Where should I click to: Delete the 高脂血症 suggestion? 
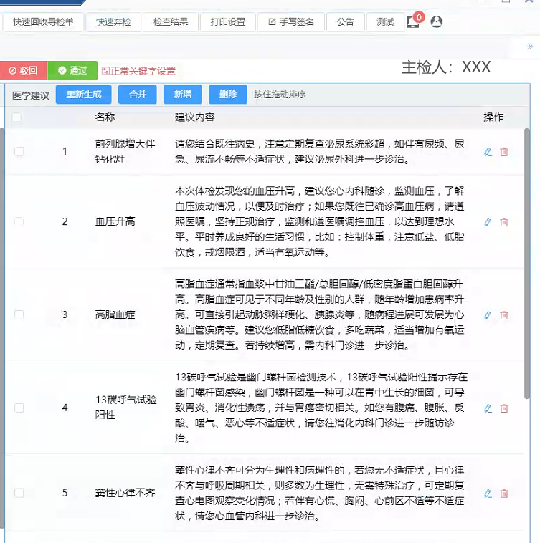click(x=504, y=315)
